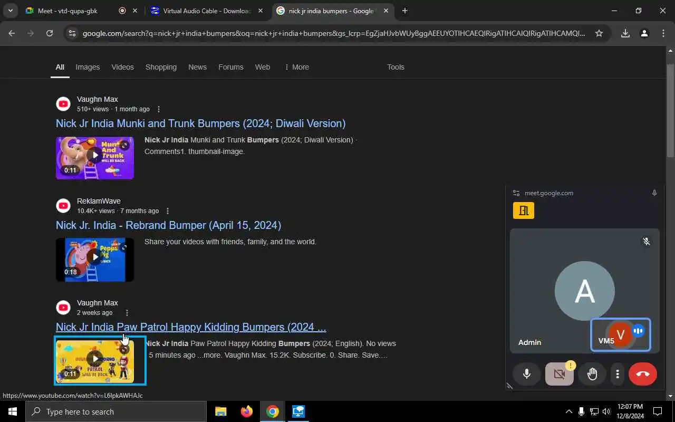Open more options for first Vaughn Max result
This screenshot has width=675, height=422.
tap(159, 109)
